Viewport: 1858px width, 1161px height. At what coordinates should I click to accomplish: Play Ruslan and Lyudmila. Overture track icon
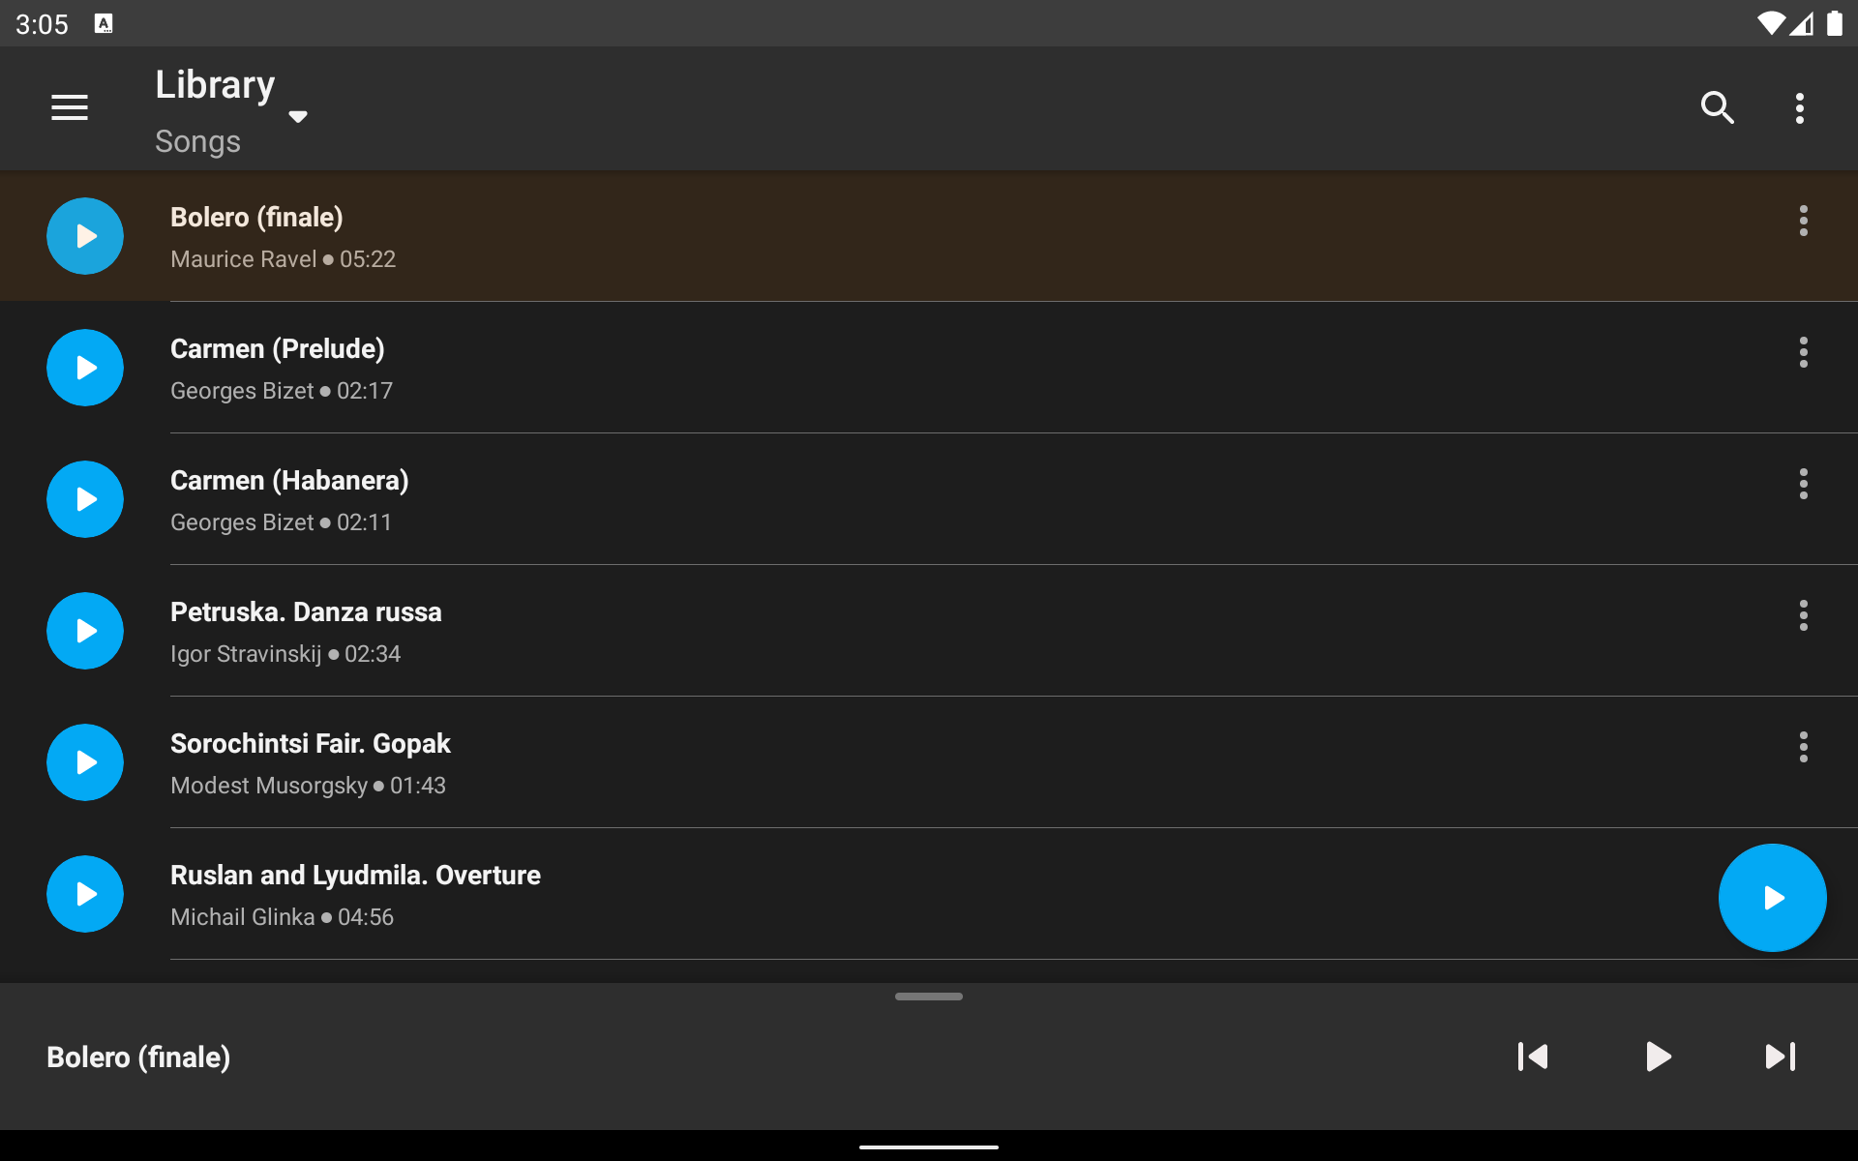pos(85,894)
